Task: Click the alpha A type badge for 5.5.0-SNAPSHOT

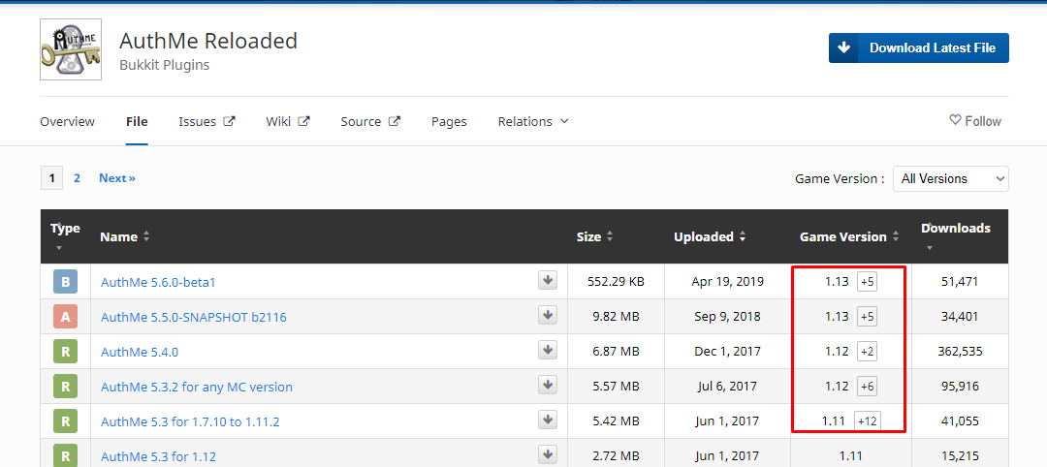Action: (x=66, y=317)
